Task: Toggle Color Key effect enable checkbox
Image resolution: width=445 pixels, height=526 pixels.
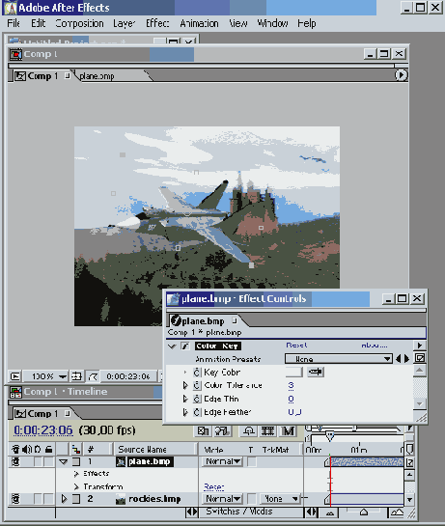Action: (x=185, y=346)
